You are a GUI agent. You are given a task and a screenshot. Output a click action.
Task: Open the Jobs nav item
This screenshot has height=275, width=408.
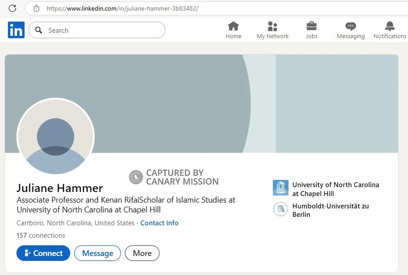point(312,30)
